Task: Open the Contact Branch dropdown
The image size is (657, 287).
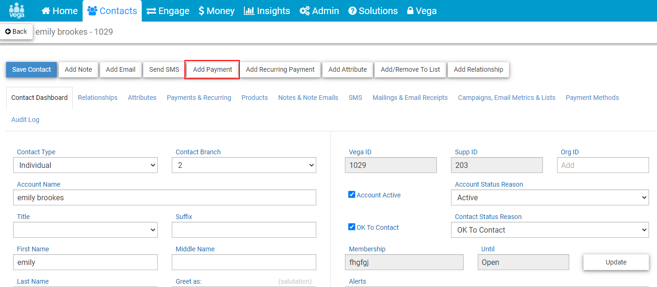Action: (244, 165)
